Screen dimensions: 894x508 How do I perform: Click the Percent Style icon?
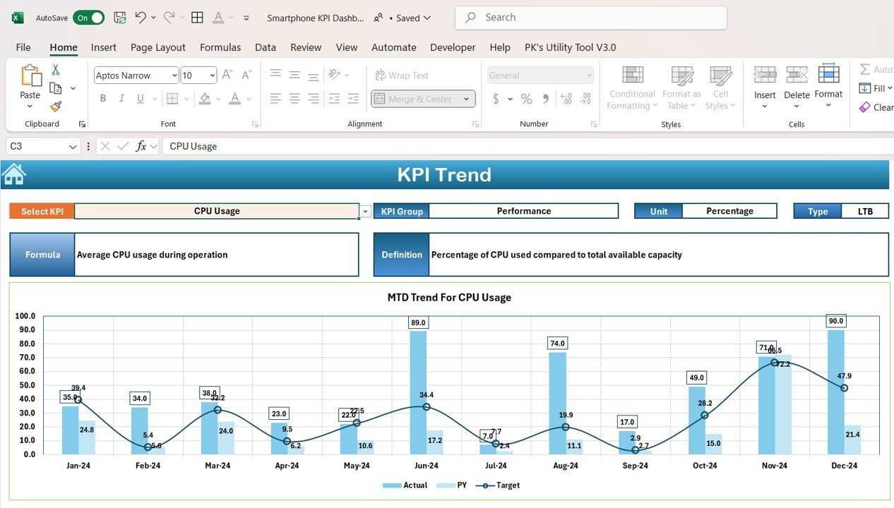[x=526, y=99]
